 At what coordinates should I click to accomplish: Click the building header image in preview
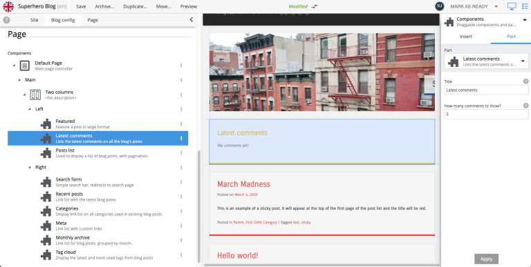(322, 72)
